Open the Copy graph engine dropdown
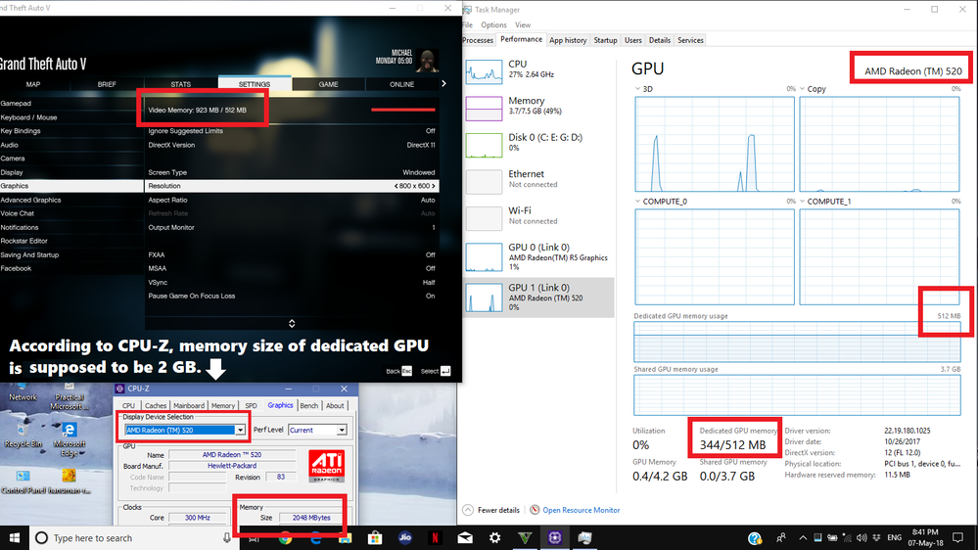This screenshot has width=978, height=550. pos(802,88)
